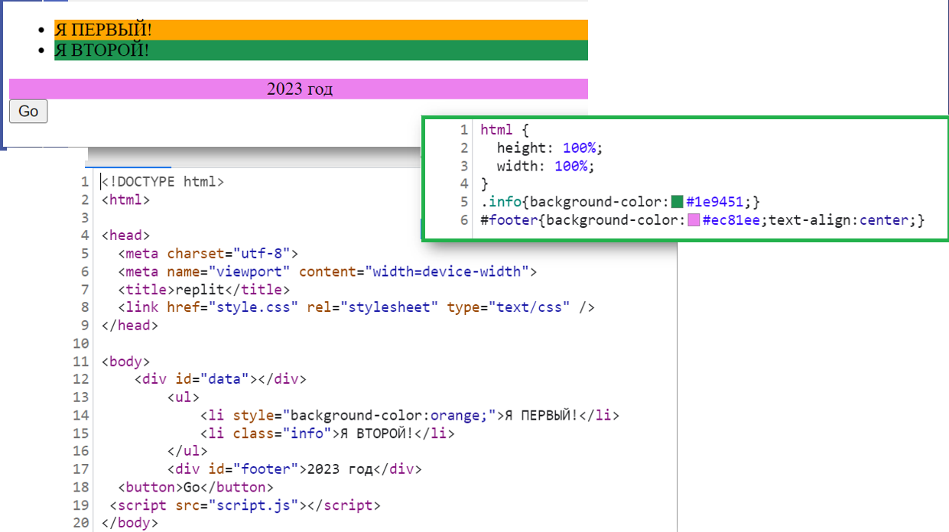This screenshot has width=949, height=532.
Task: Click line number 11 in HTML editor
Action: [x=81, y=362]
